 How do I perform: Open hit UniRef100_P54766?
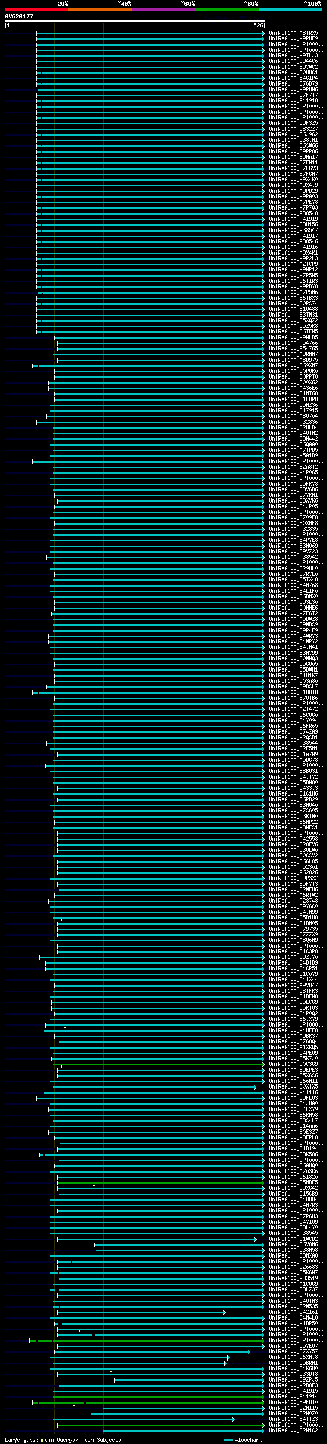coord(293,343)
